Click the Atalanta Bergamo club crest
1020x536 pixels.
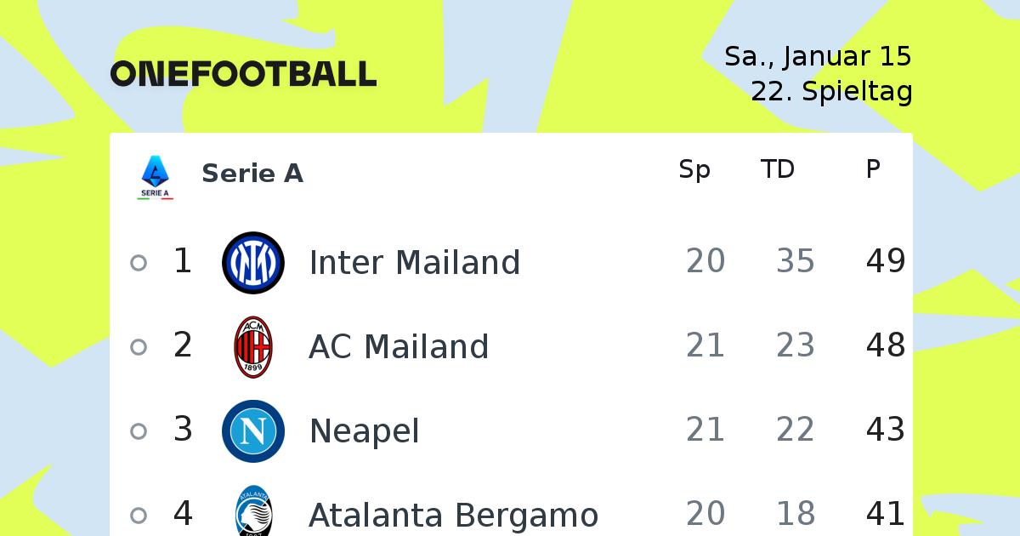[x=253, y=510]
